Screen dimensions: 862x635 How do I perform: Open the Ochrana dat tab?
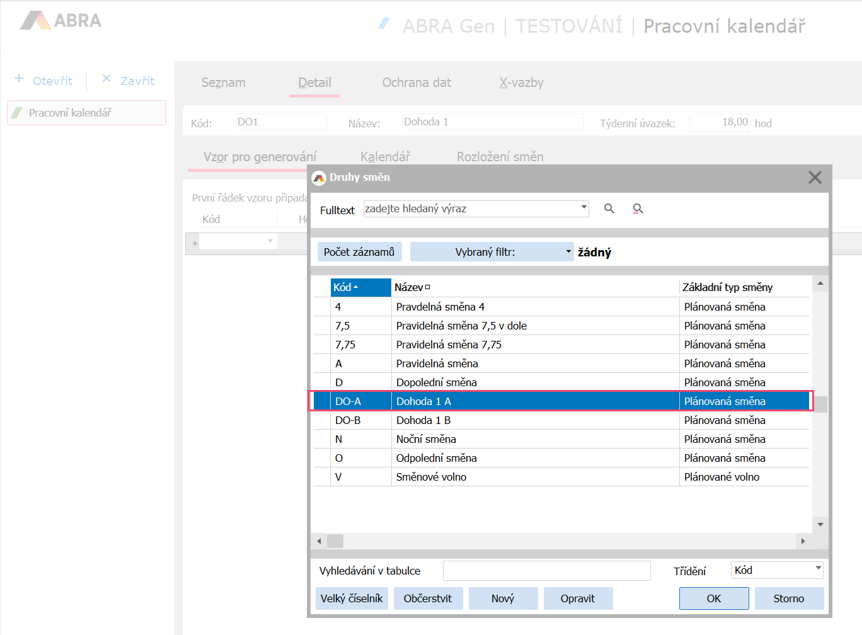click(x=417, y=83)
